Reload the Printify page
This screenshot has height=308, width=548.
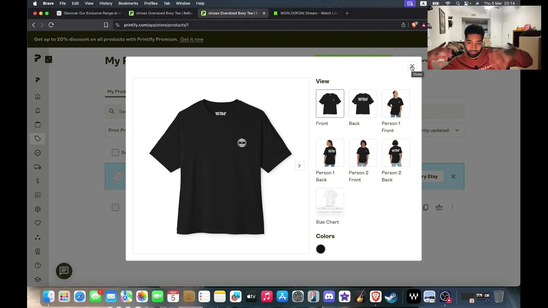51,25
